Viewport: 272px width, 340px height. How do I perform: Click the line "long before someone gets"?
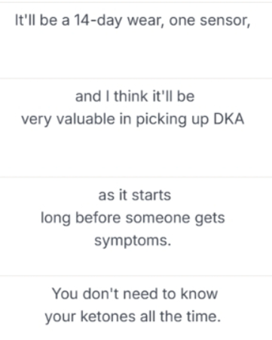tap(133, 218)
